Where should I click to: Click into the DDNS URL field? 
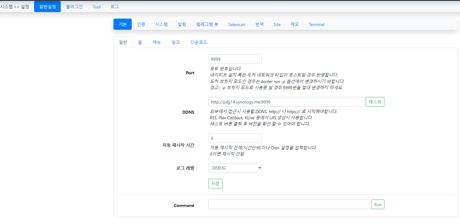coord(286,102)
